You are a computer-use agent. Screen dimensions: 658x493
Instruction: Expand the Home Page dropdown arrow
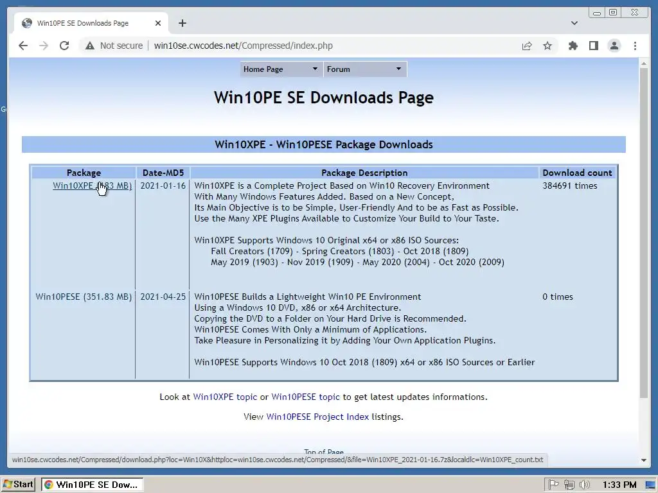315,69
